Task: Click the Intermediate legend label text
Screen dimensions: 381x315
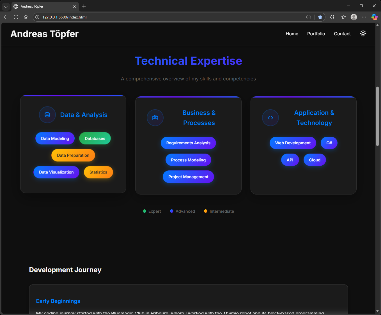Action: pos(222,211)
